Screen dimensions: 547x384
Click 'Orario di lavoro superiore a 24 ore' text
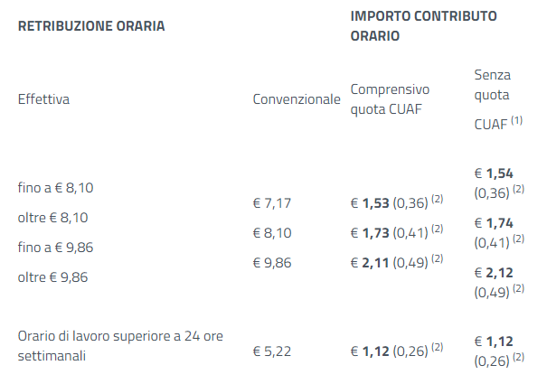pos(120,336)
